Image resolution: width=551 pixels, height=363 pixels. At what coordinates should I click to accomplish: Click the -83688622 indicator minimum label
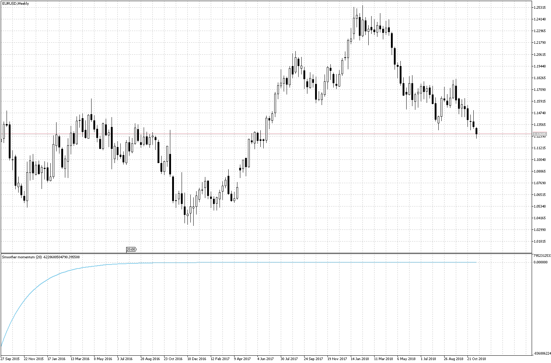(x=541, y=353)
